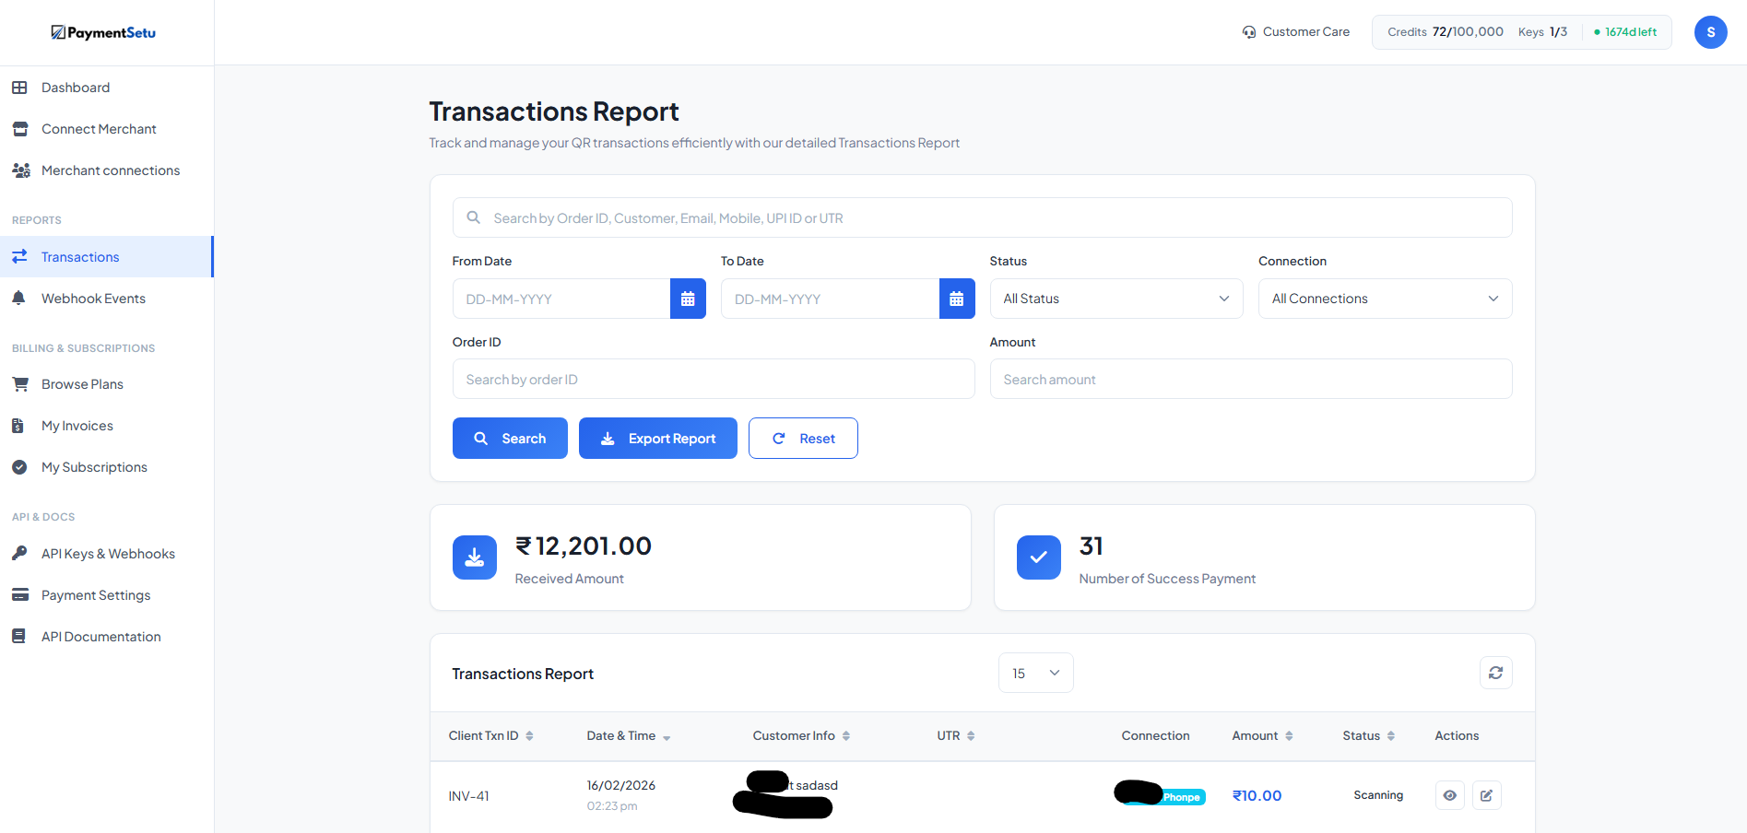The height and width of the screenshot is (833, 1747).
Task: Open the rows-per-page dropdown showing 15
Action: pyautogui.click(x=1035, y=673)
